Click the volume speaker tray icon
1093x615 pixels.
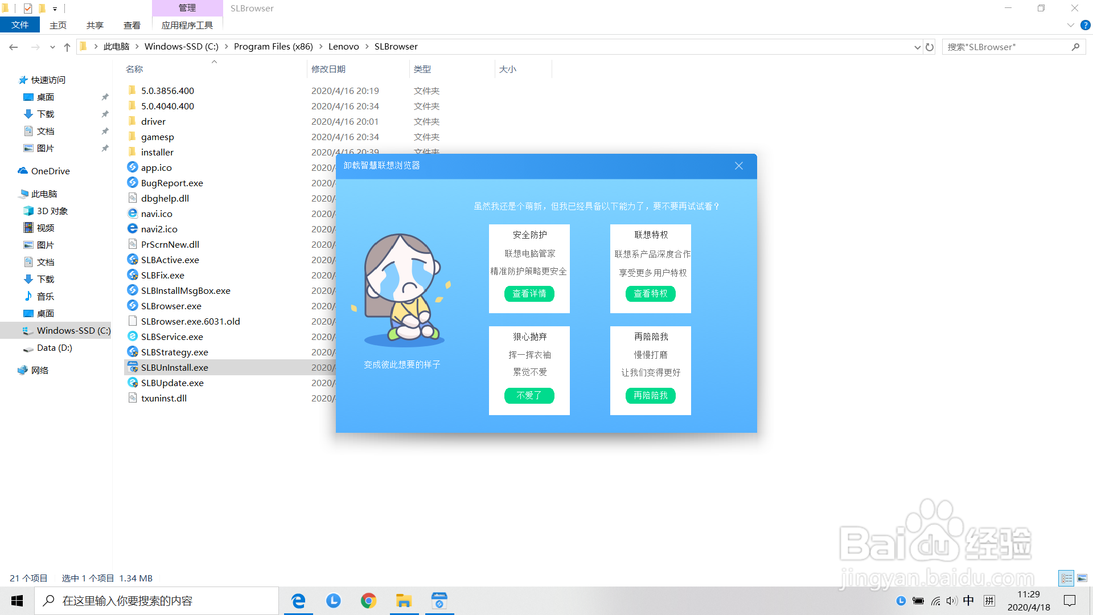click(951, 601)
